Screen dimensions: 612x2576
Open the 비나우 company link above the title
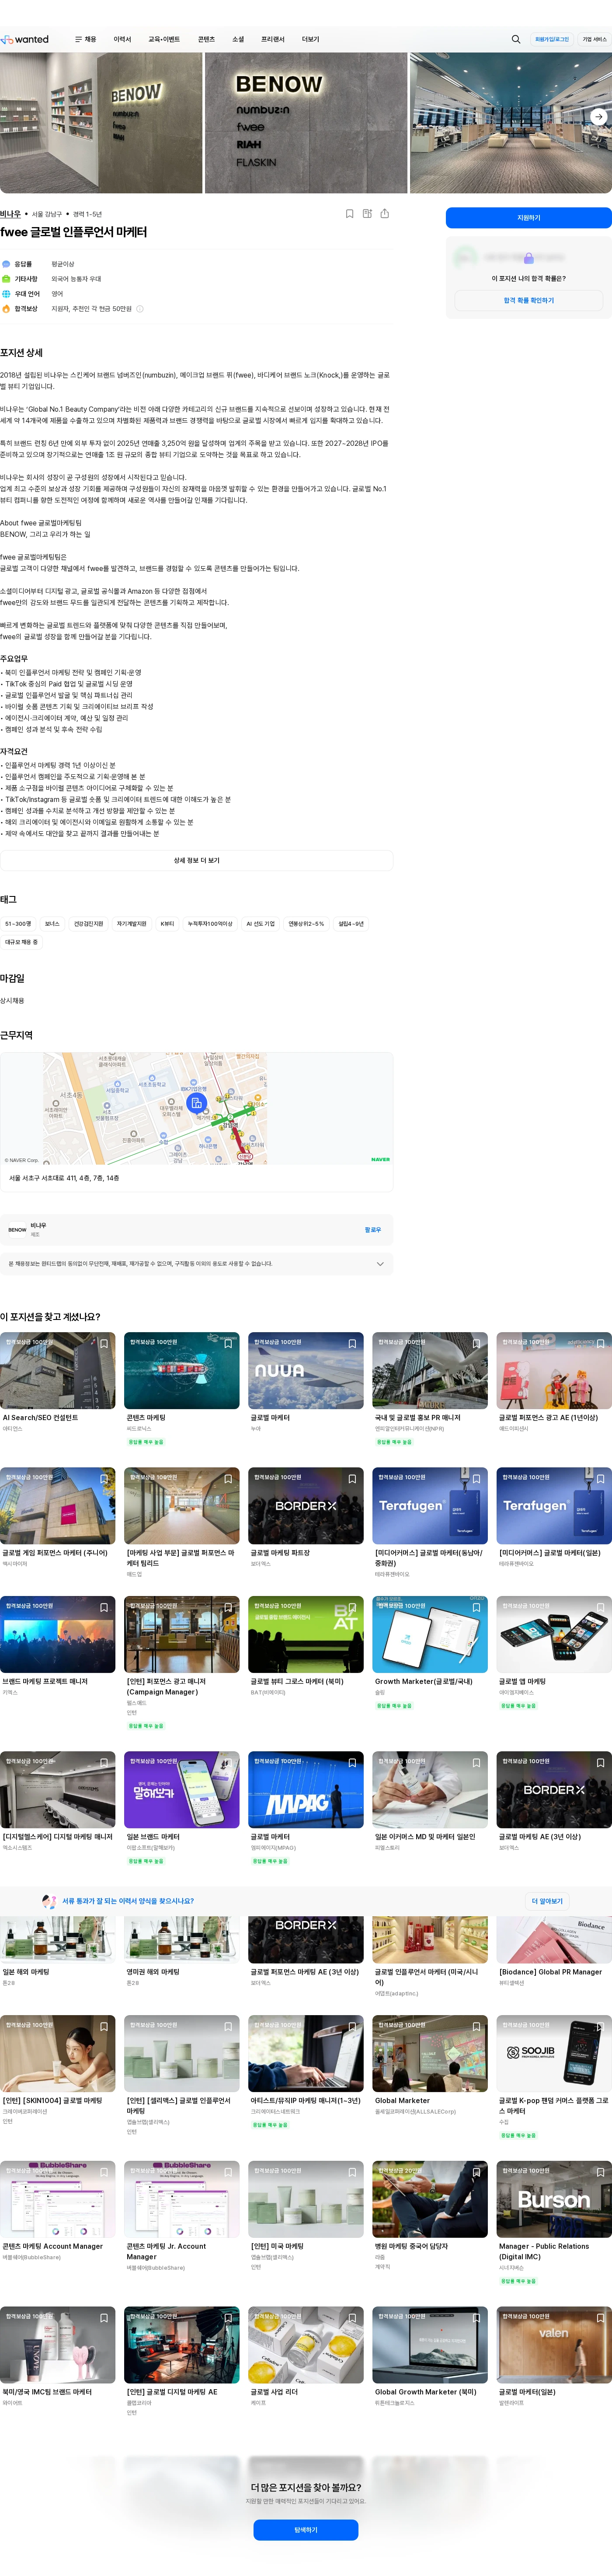pyautogui.click(x=10, y=214)
